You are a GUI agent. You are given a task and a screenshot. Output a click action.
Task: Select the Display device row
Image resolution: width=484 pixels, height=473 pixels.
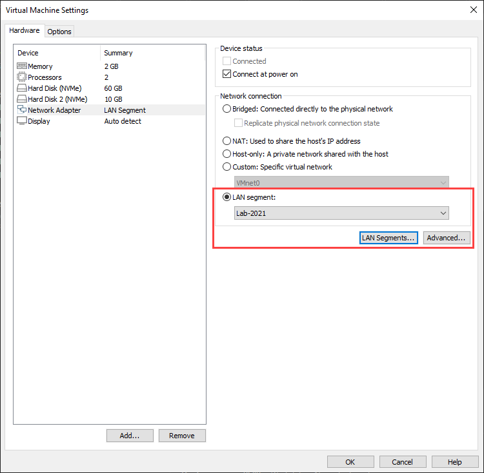(110, 121)
